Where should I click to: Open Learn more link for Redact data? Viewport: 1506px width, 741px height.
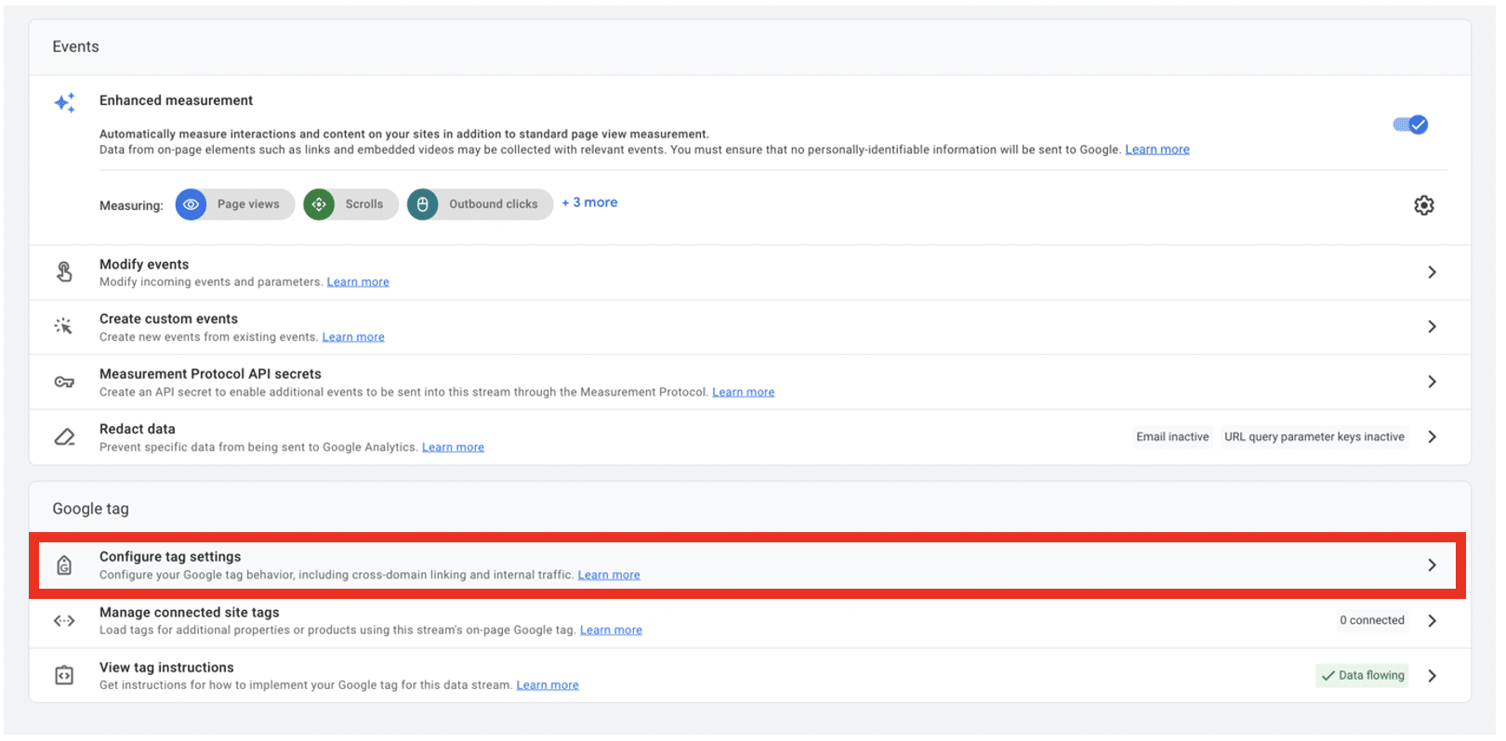pyautogui.click(x=453, y=448)
